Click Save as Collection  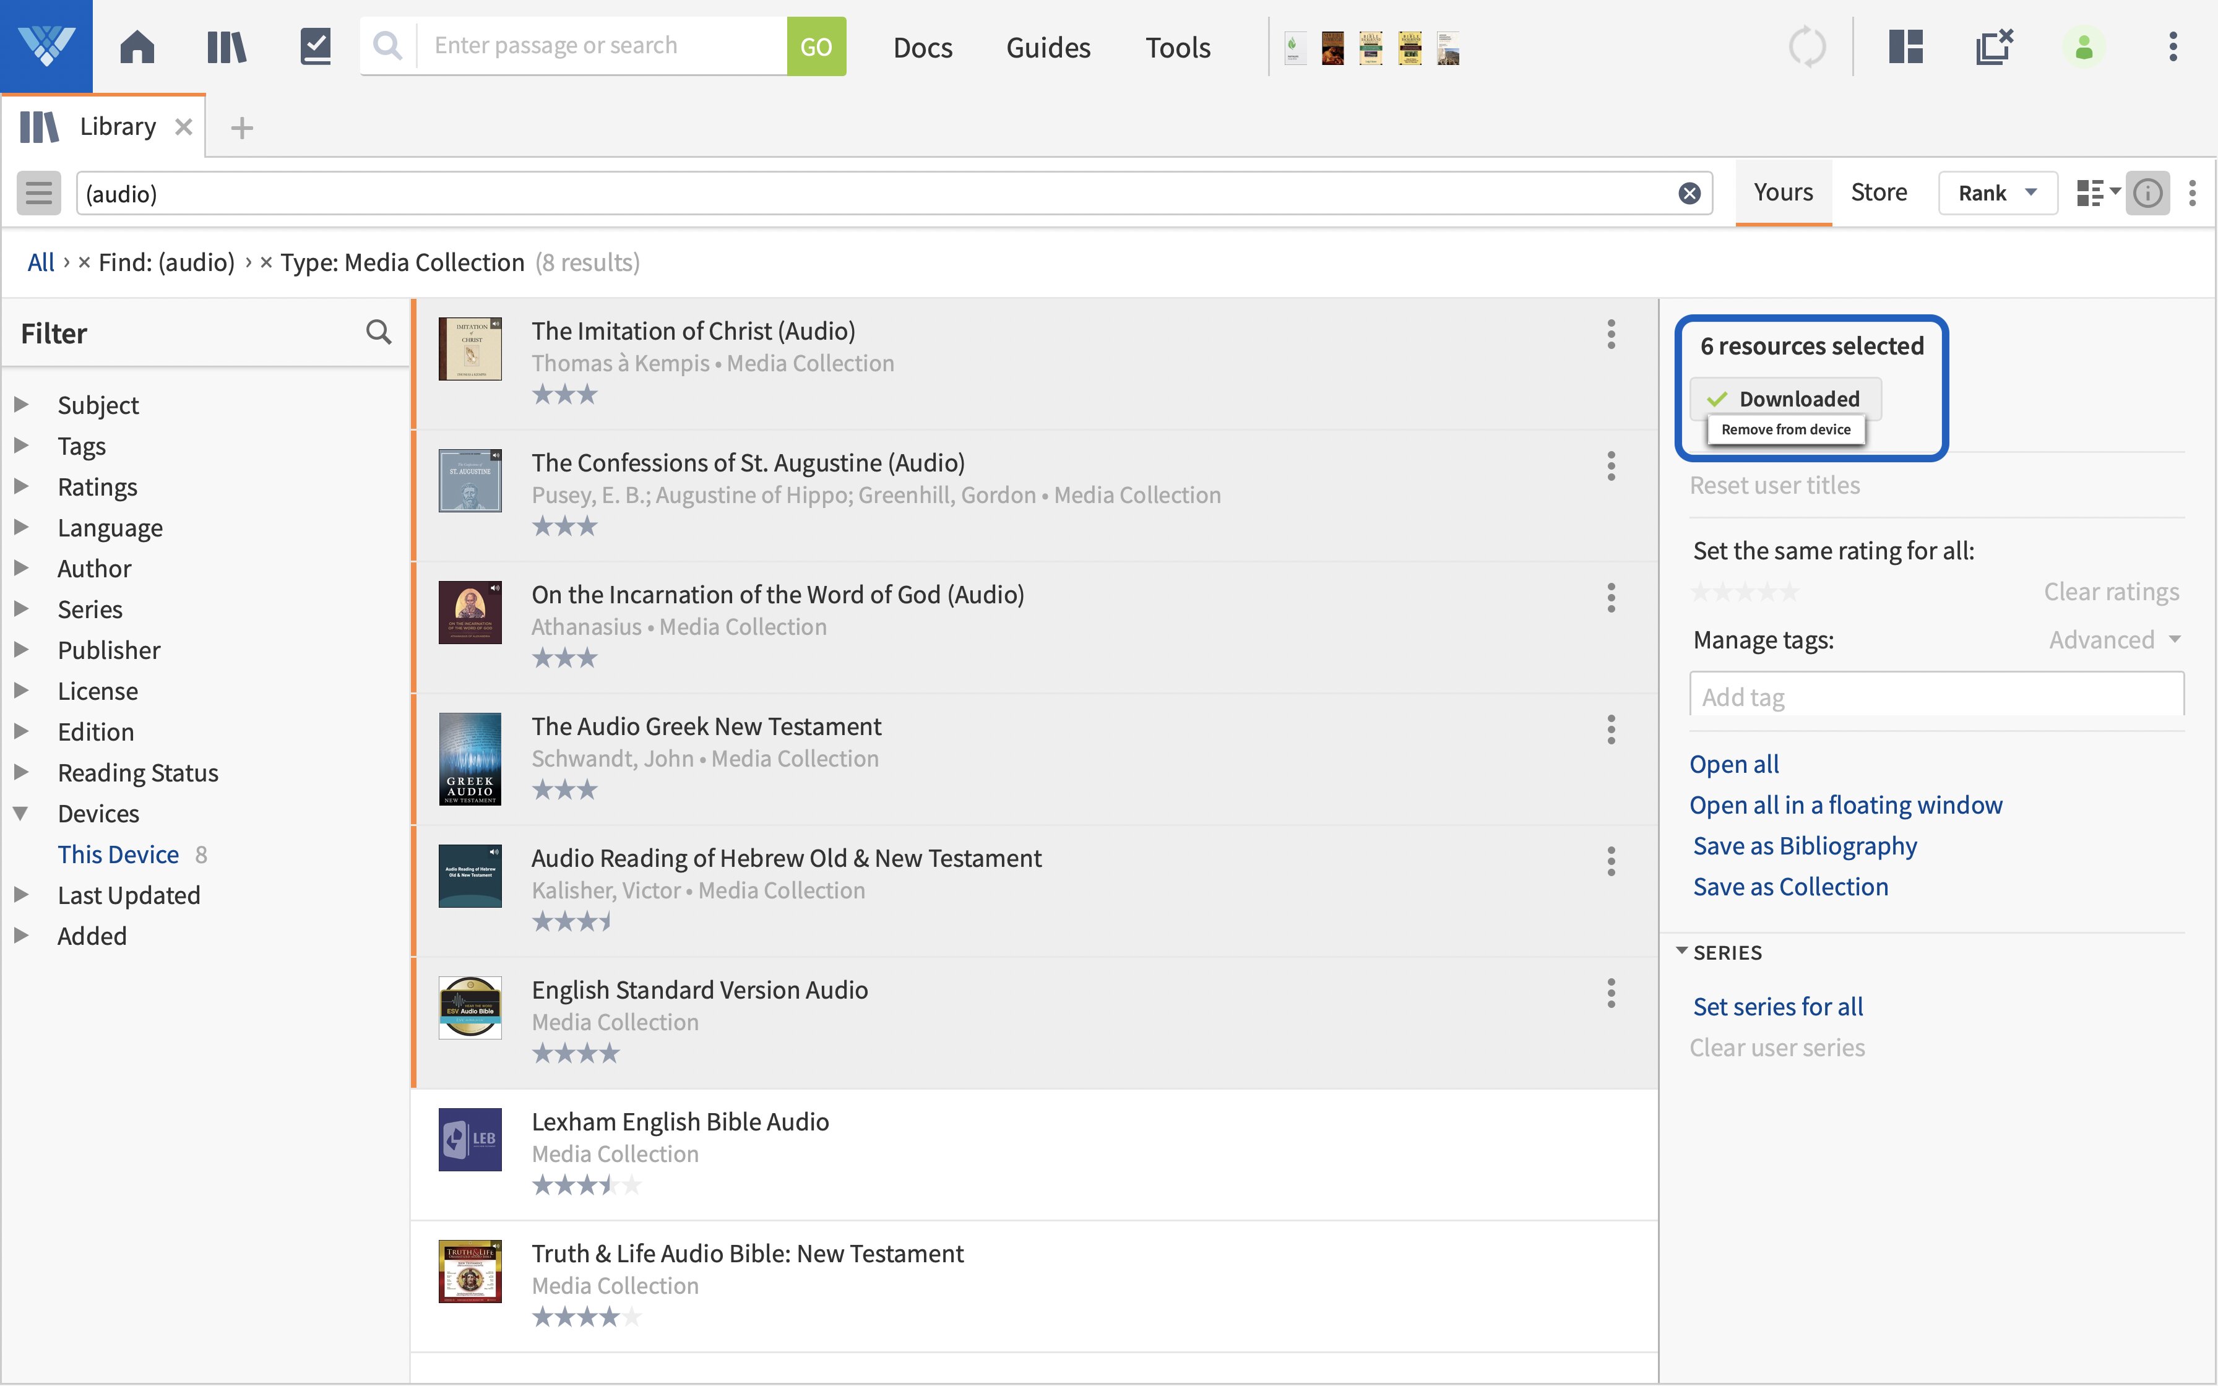pos(1790,887)
